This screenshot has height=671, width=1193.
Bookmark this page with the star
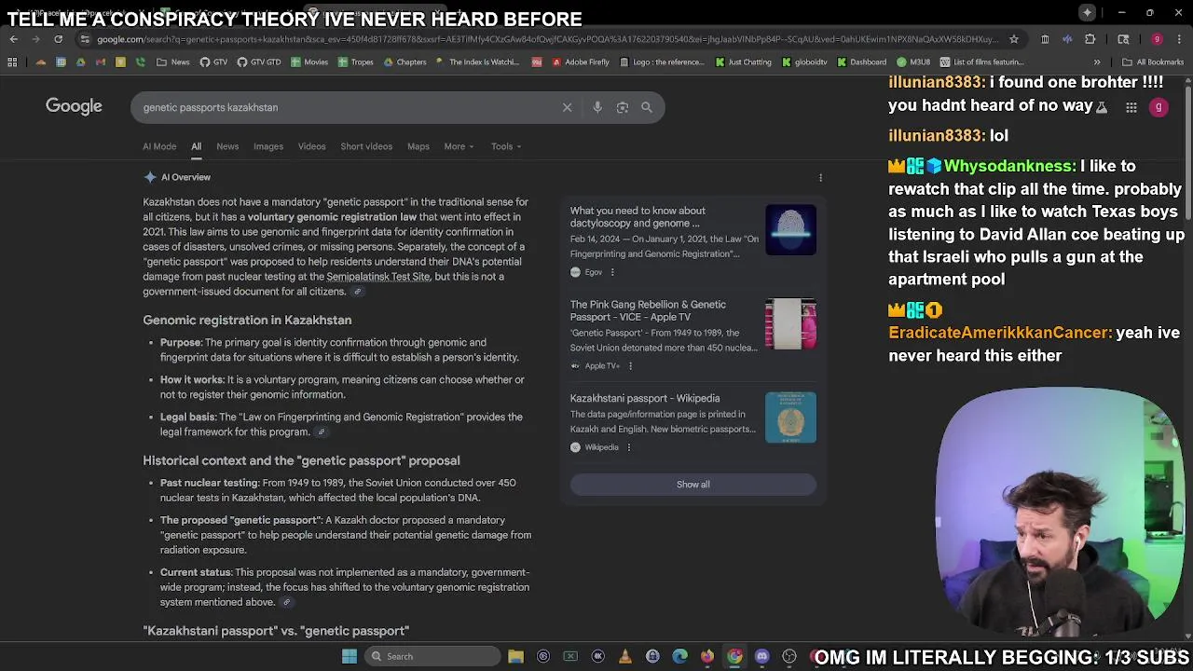click(x=1014, y=39)
